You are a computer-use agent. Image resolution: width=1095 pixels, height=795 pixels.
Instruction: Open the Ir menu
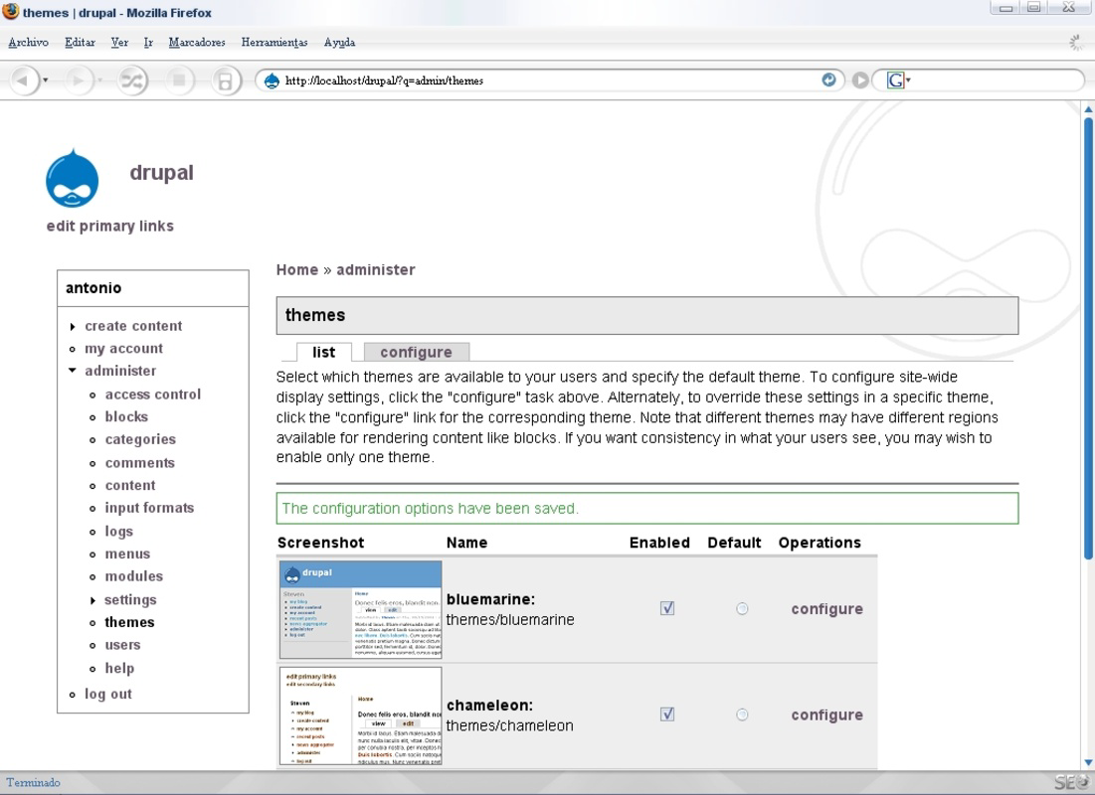pyautogui.click(x=148, y=43)
